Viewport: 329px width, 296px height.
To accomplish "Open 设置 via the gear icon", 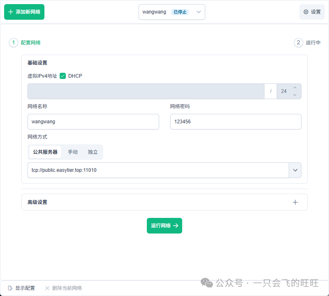I will [x=306, y=12].
